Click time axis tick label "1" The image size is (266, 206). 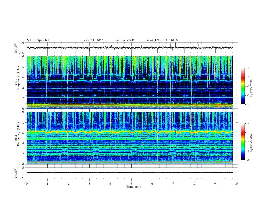click(x=47, y=184)
